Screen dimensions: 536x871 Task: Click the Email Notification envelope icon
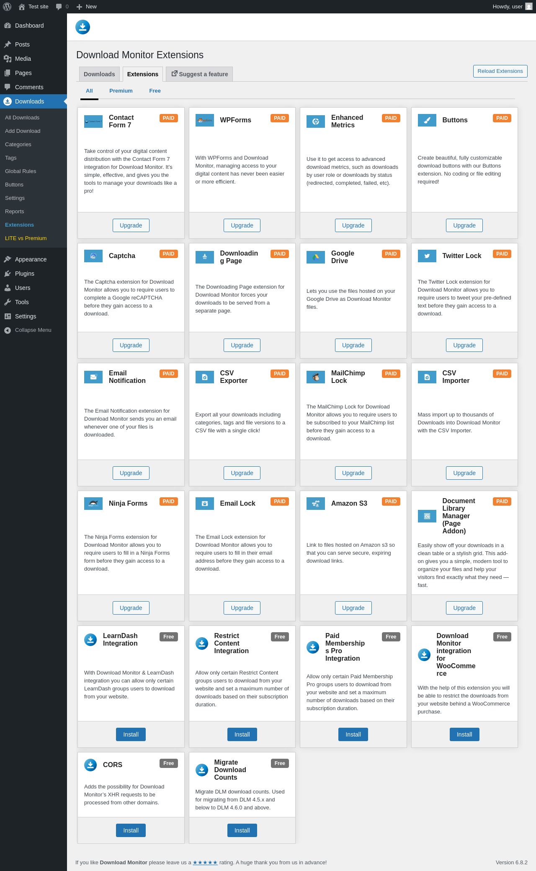click(x=93, y=377)
